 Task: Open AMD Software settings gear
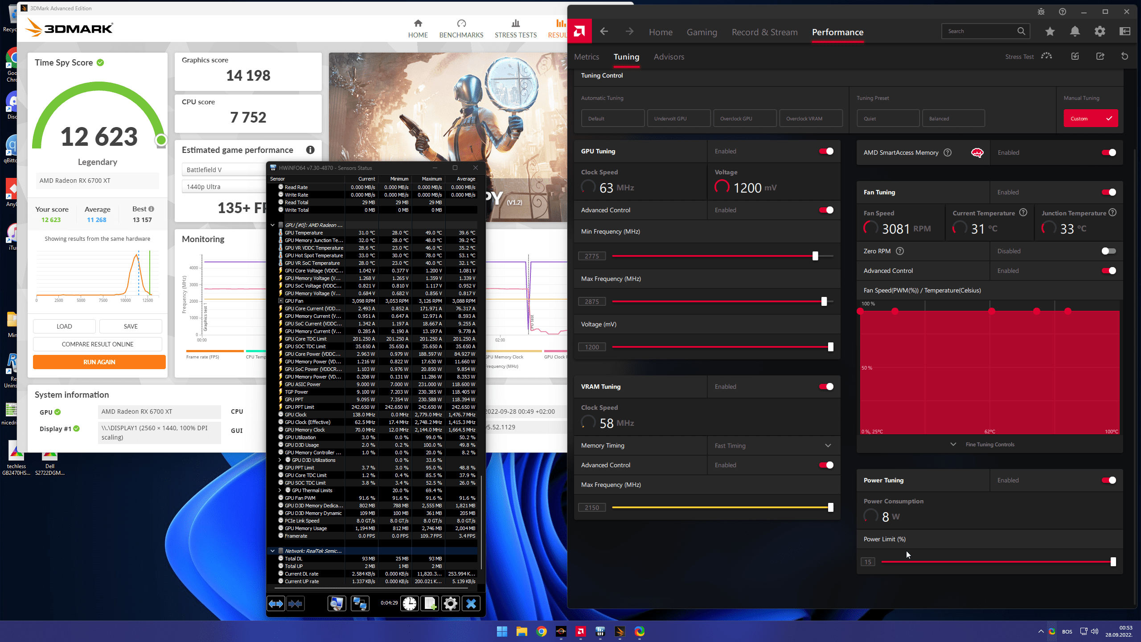click(x=1100, y=31)
